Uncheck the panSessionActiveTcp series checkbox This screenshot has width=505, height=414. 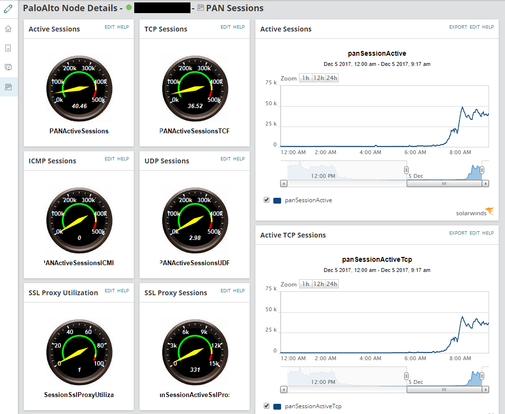click(267, 406)
